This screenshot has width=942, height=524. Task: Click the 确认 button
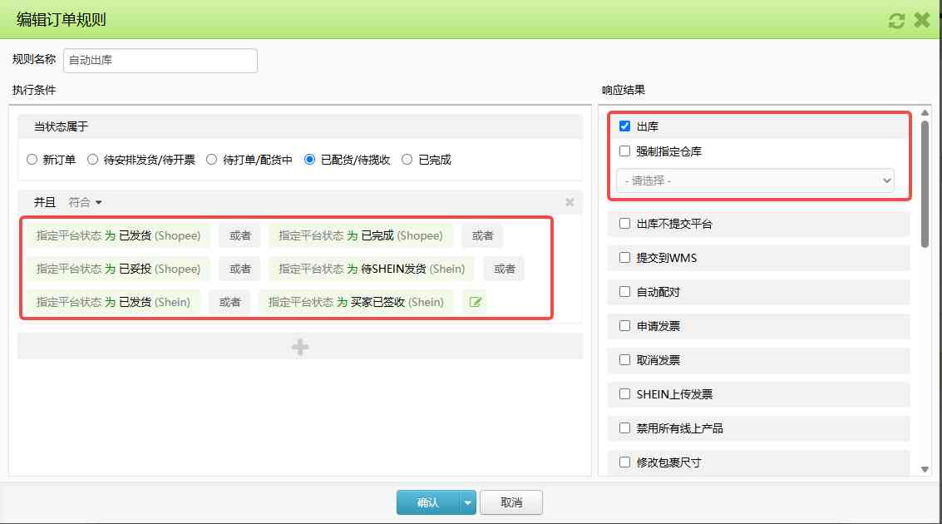427,502
